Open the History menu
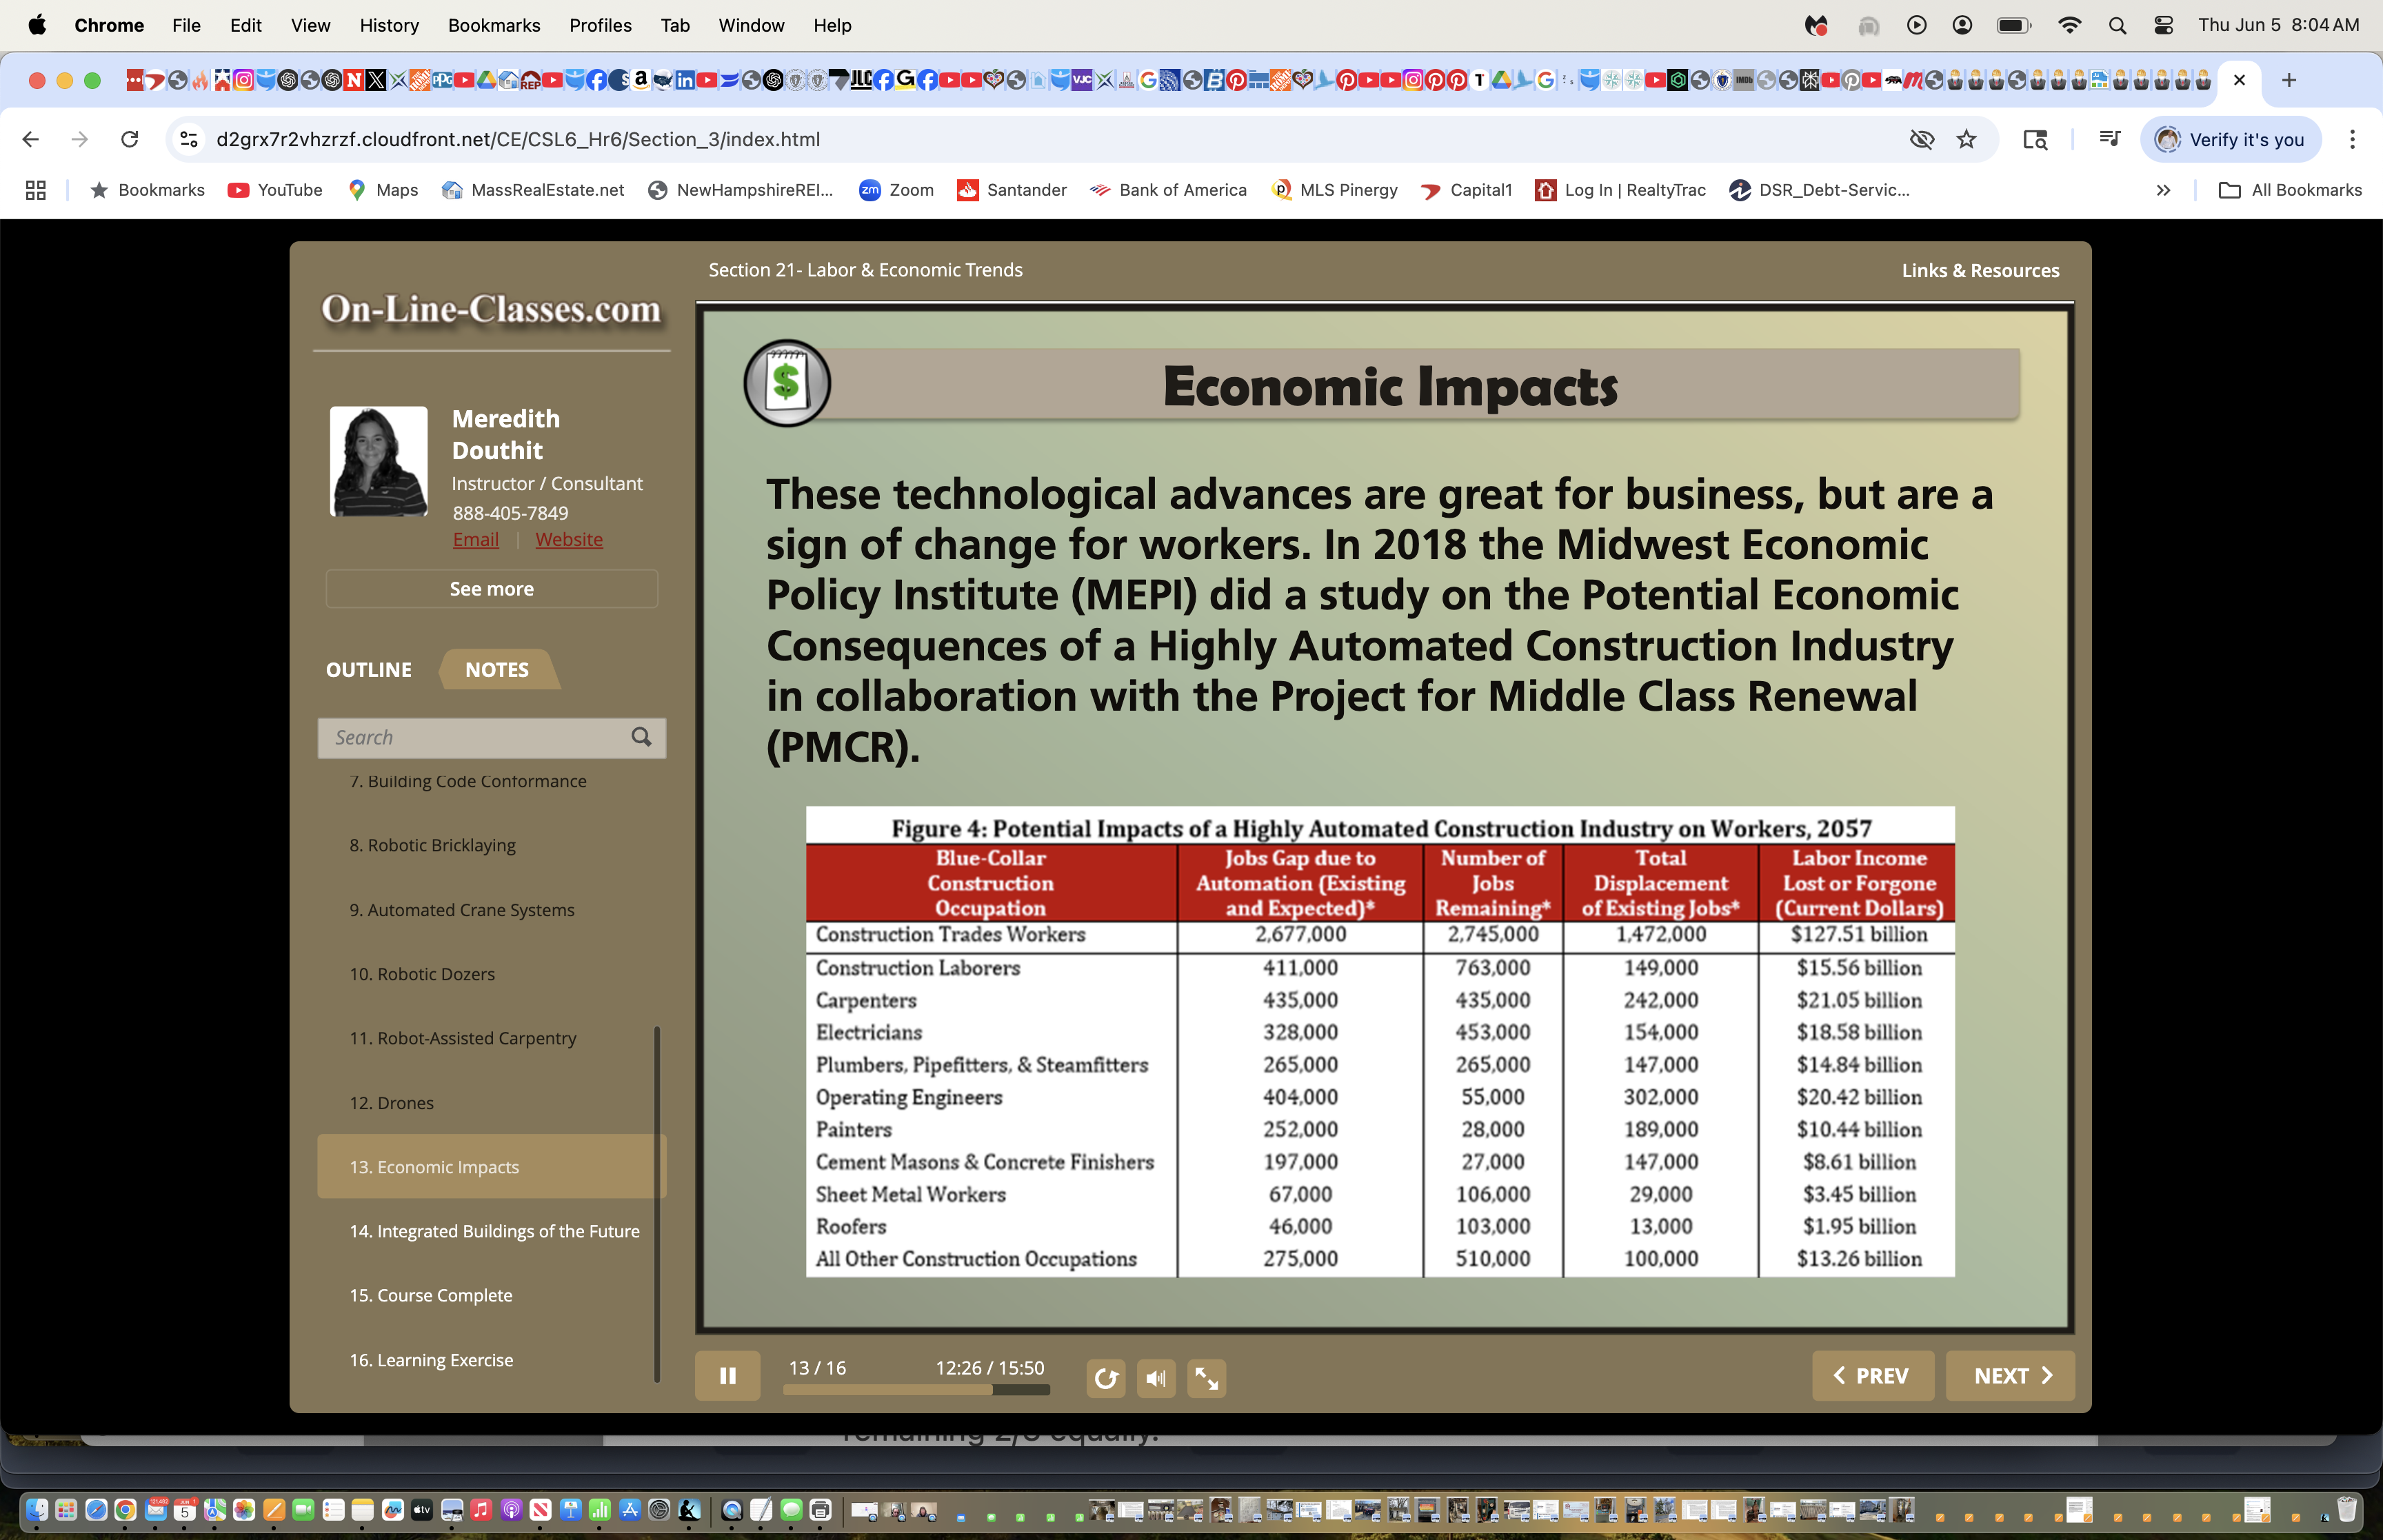The height and width of the screenshot is (1540, 2383). tap(389, 25)
